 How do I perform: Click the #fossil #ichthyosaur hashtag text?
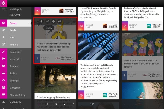(x=90, y=8)
